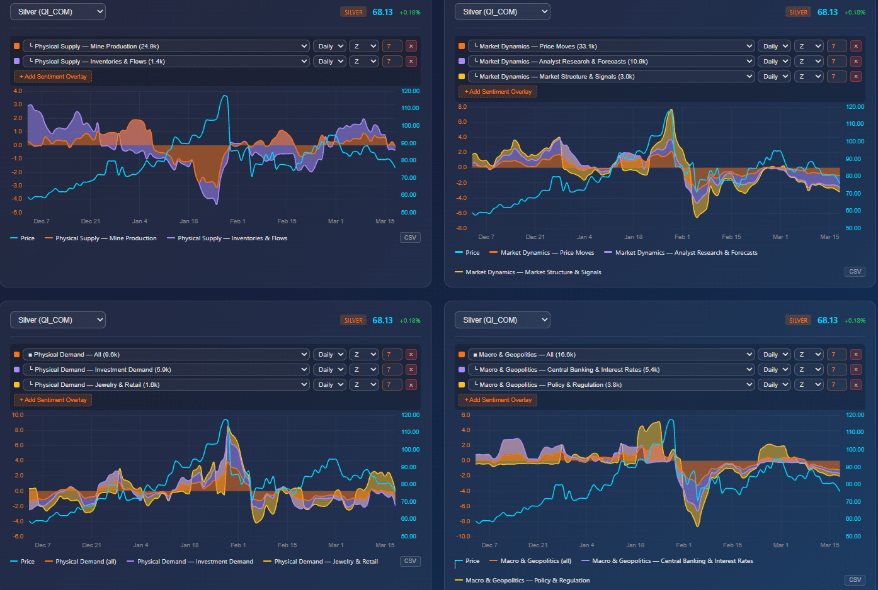Open Silver (QI_COM) dropdown in supply panel
Screen dimensions: 878x590
58,12
